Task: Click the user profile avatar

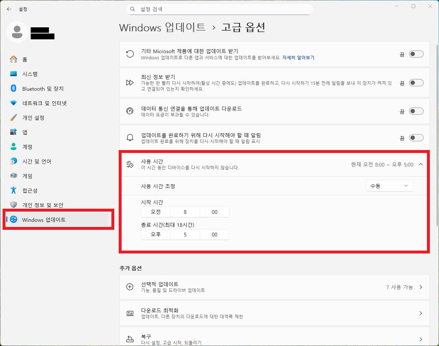Action: click(x=17, y=32)
